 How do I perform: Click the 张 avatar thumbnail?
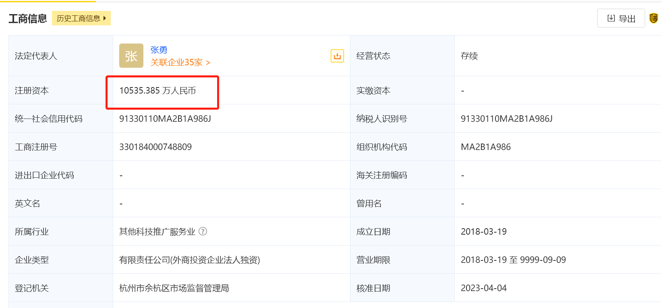pyautogui.click(x=131, y=56)
